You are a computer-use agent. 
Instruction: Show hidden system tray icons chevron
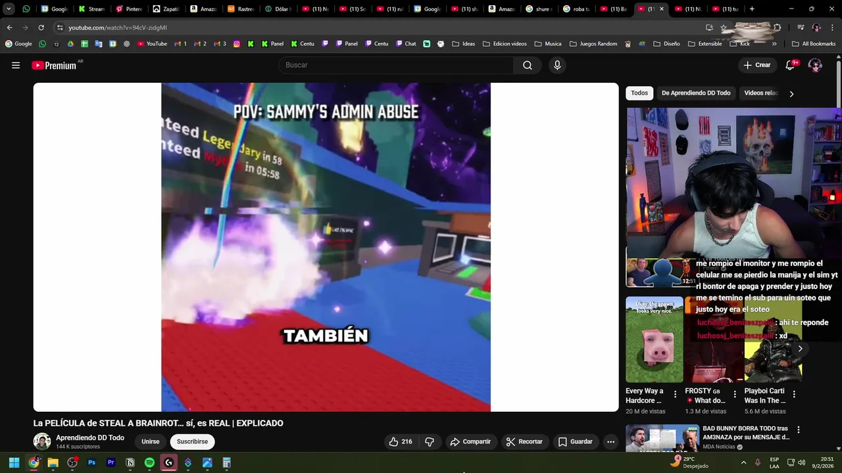pyautogui.click(x=744, y=462)
